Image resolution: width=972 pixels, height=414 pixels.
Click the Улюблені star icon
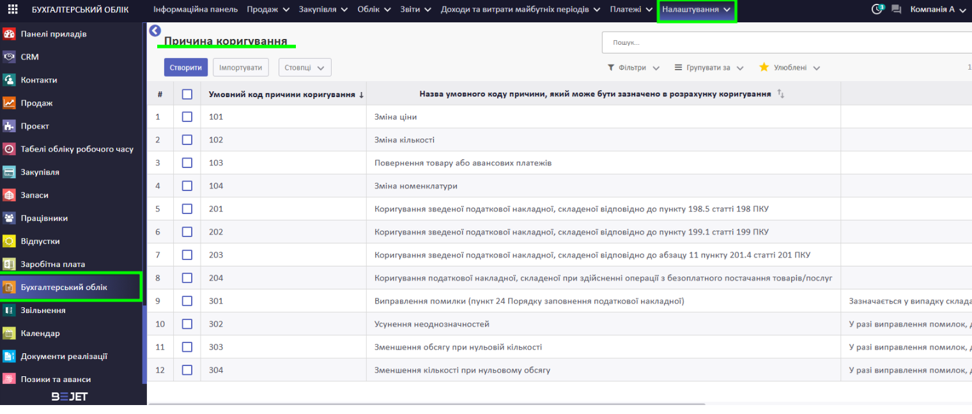pos(764,67)
